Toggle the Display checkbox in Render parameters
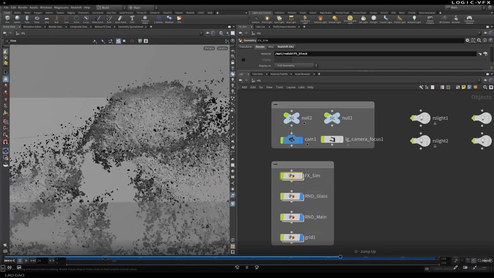494x278 pixels. point(243,60)
